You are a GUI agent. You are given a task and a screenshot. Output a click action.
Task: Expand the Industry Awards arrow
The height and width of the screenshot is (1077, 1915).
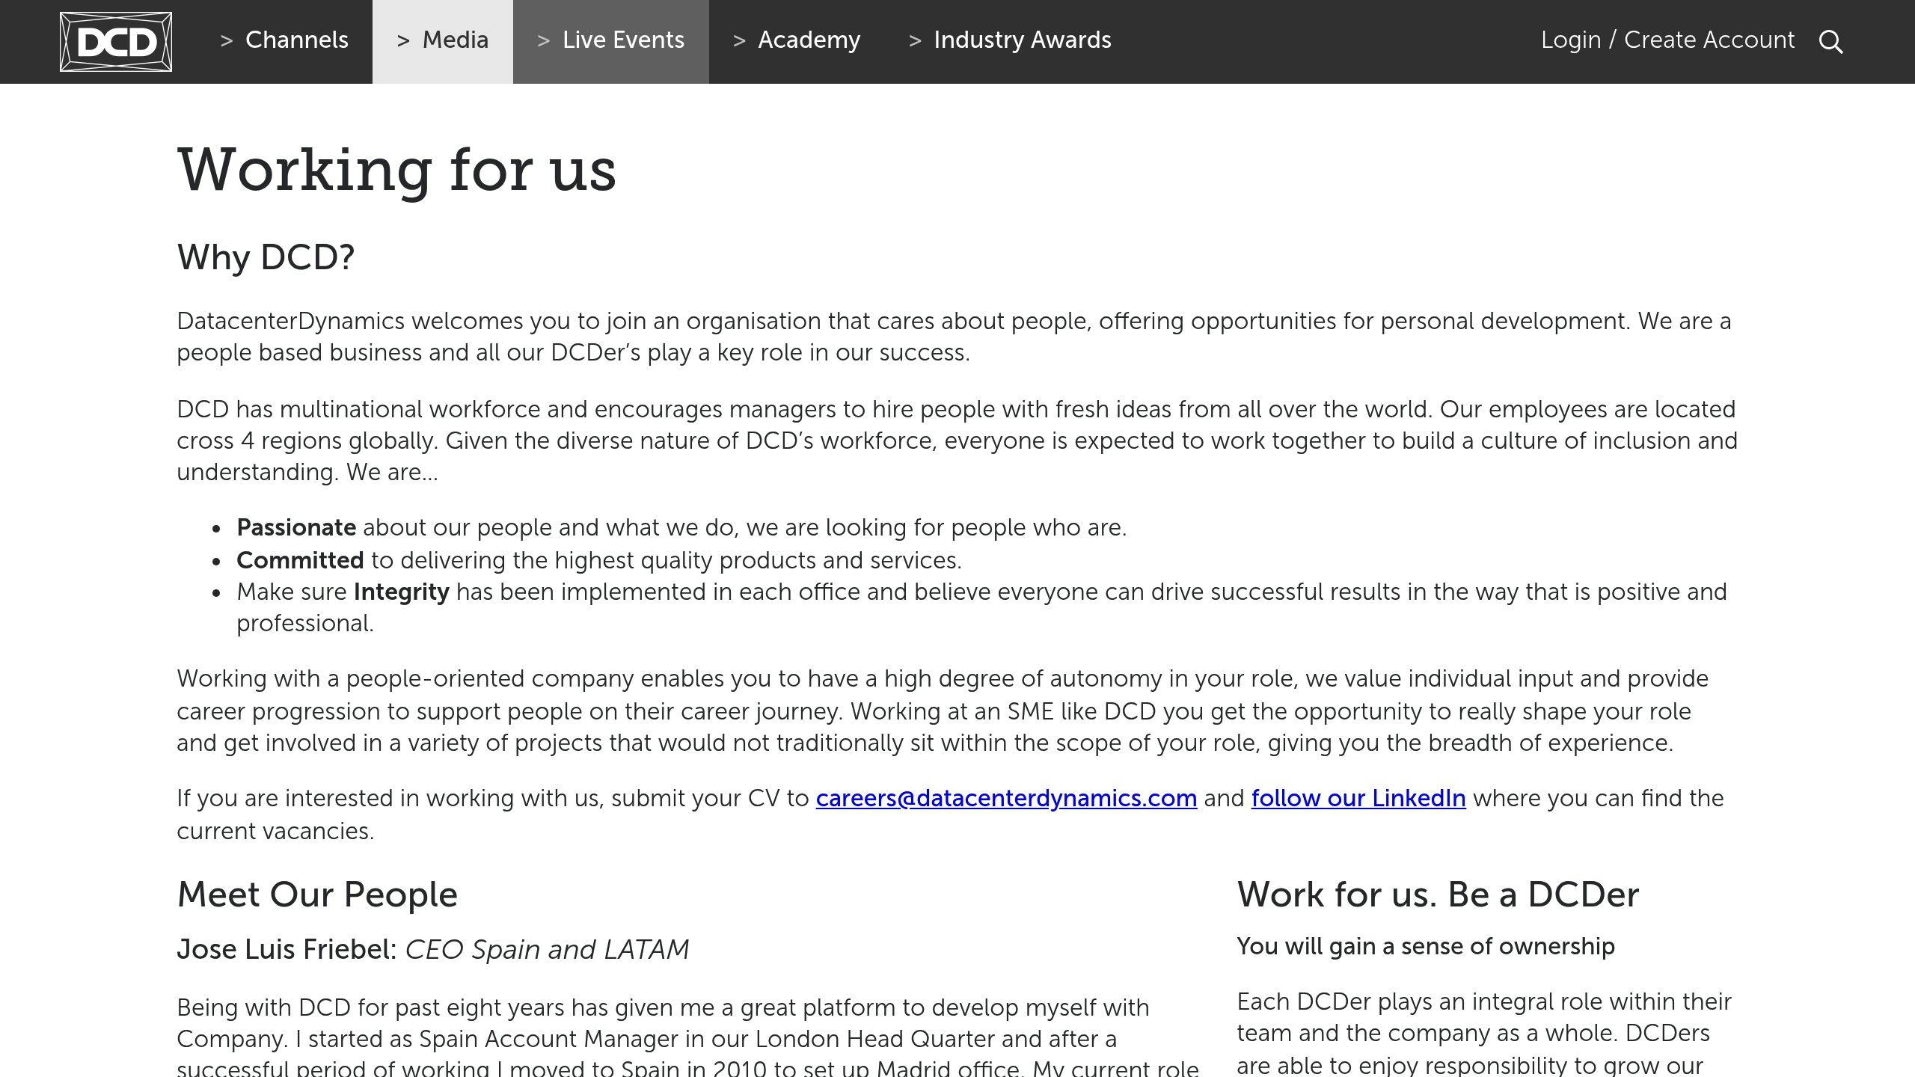915,41
